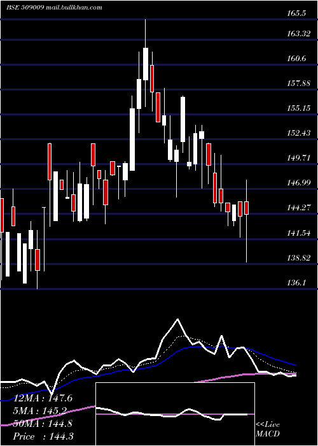Screen dimensions: 318x446
Task: Click inside the MACD inset chart box
Action: [x=175, y=414]
